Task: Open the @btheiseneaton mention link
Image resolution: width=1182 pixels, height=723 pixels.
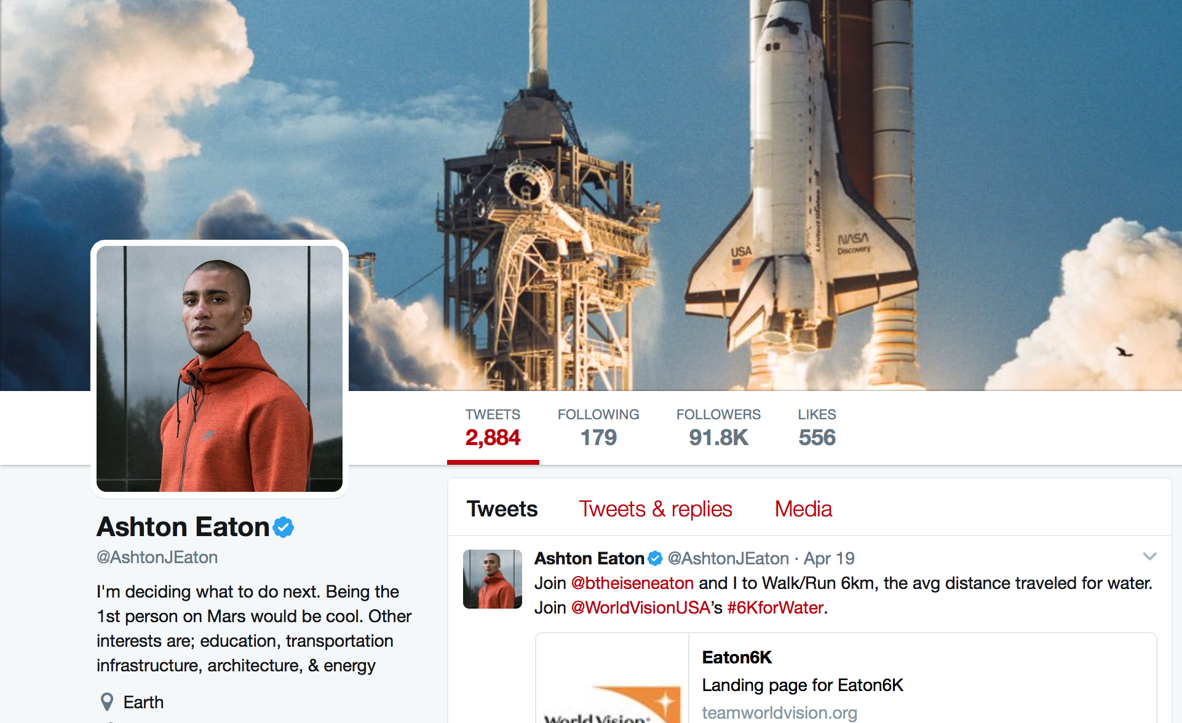Action: coord(632,583)
